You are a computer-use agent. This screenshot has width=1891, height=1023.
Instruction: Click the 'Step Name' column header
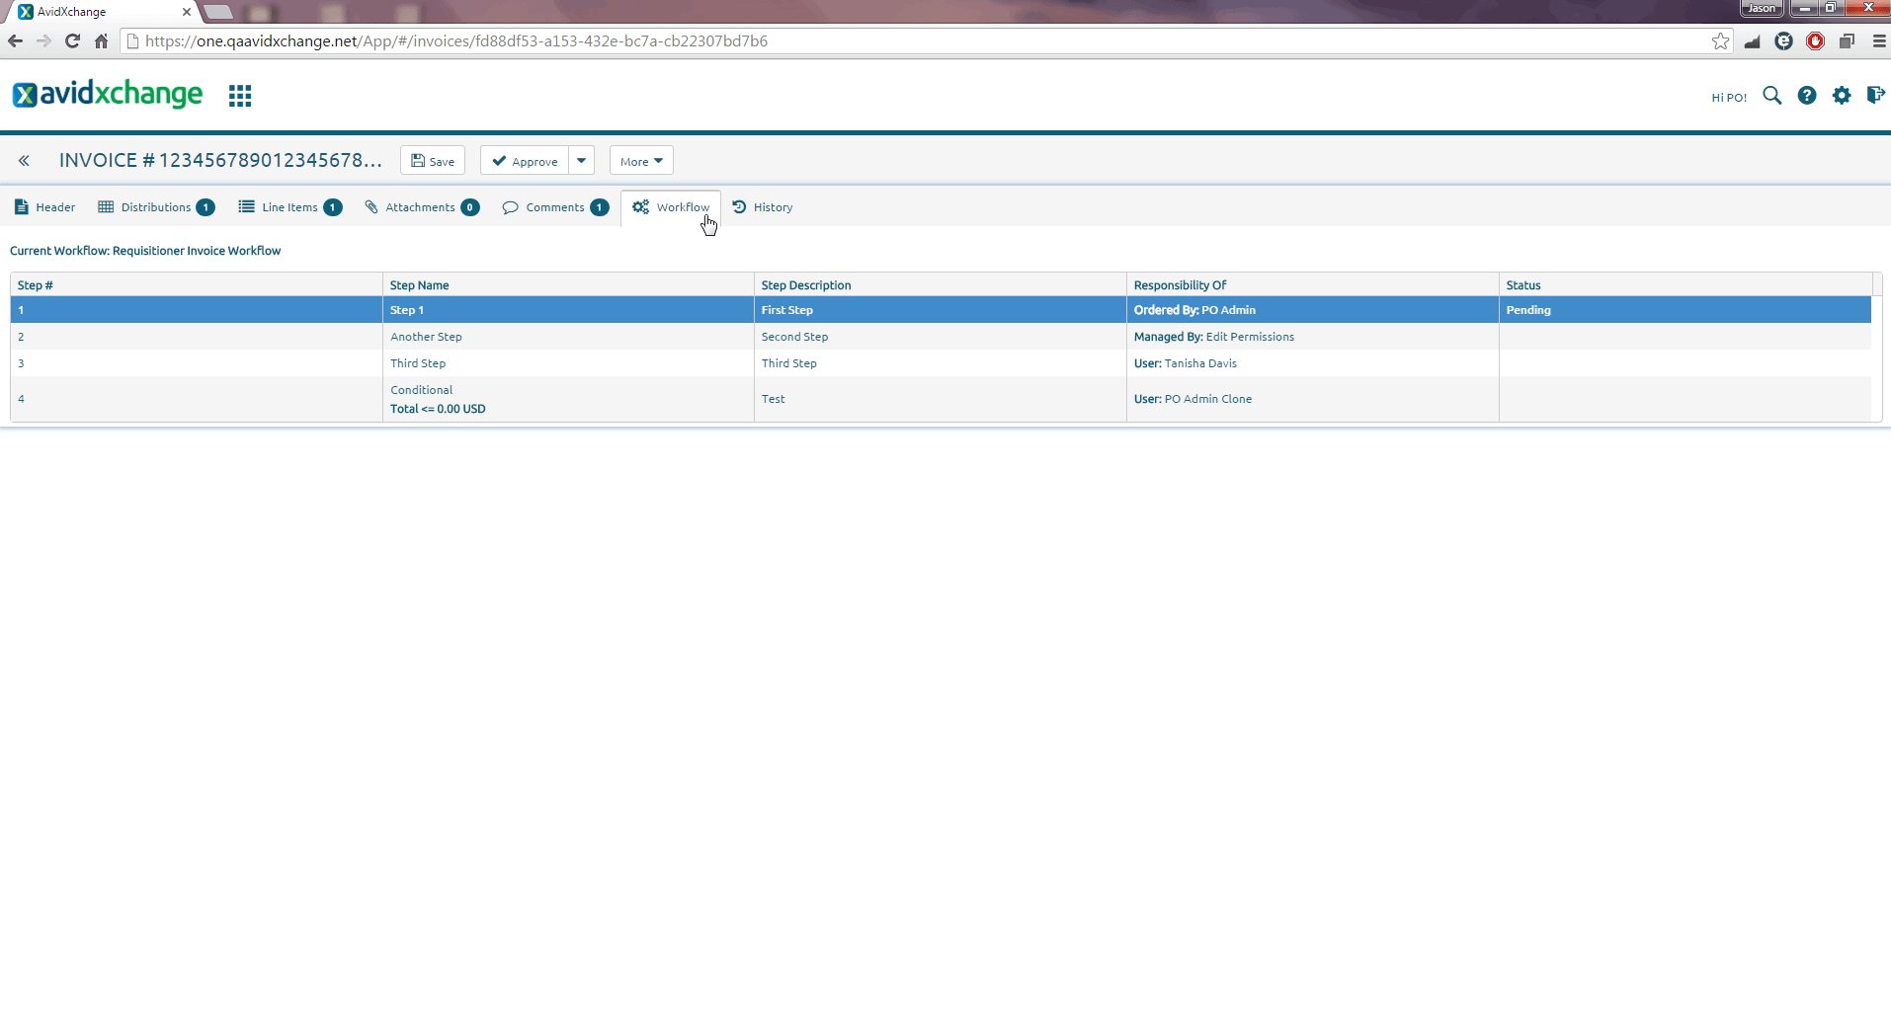(x=568, y=285)
